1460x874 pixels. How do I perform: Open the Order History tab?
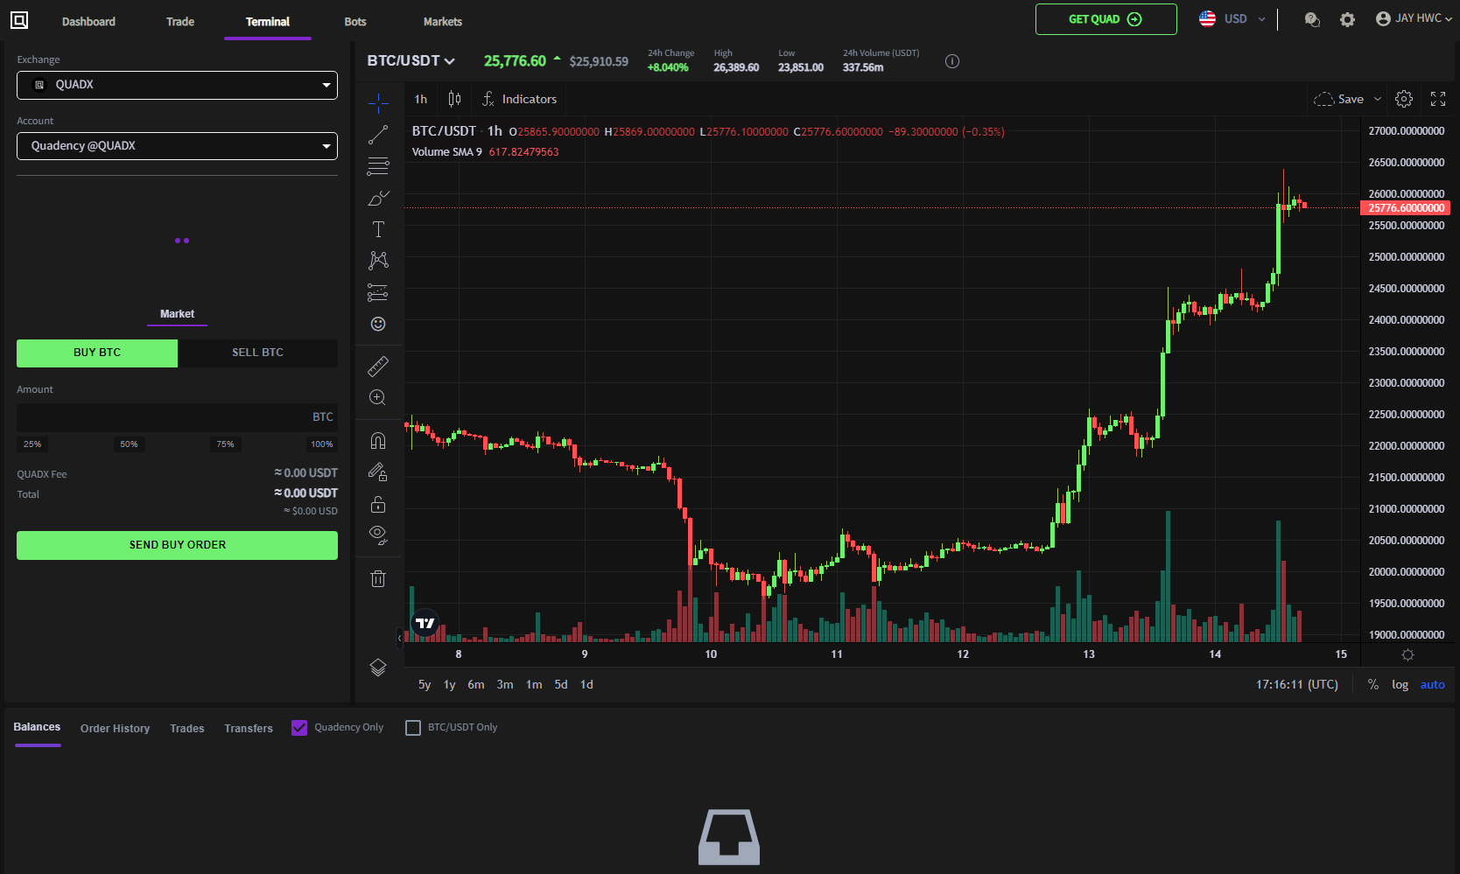[115, 728]
